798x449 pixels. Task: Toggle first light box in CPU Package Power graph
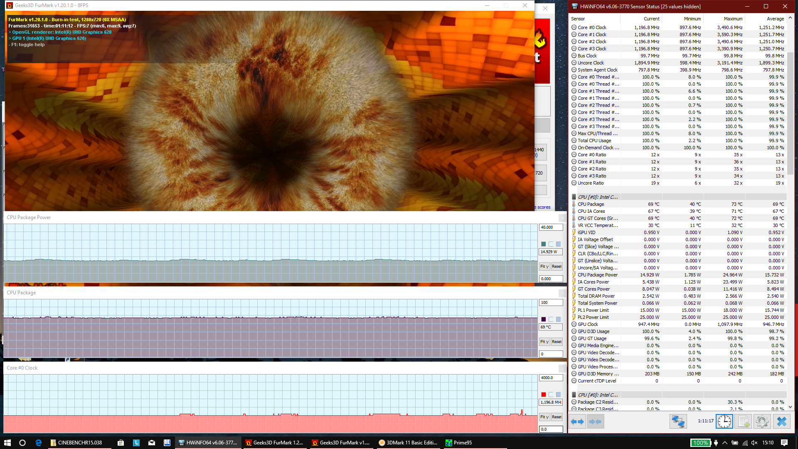[x=551, y=244]
